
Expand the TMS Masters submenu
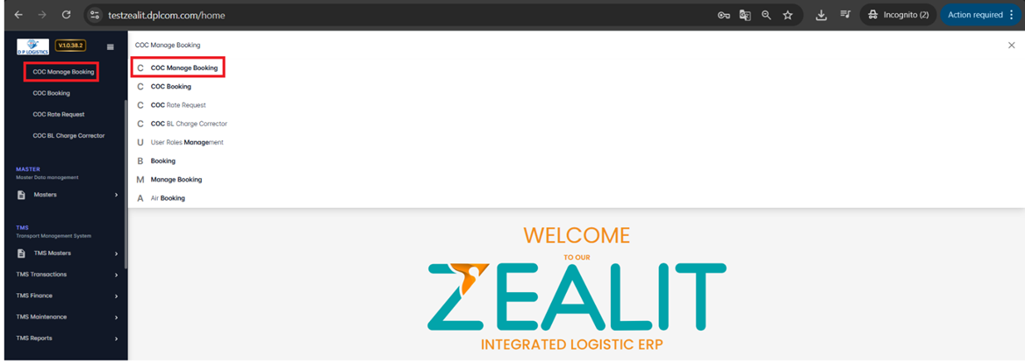click(68, 253)
